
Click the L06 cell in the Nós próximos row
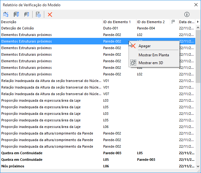pyautogui.click(x=106, y=166)
